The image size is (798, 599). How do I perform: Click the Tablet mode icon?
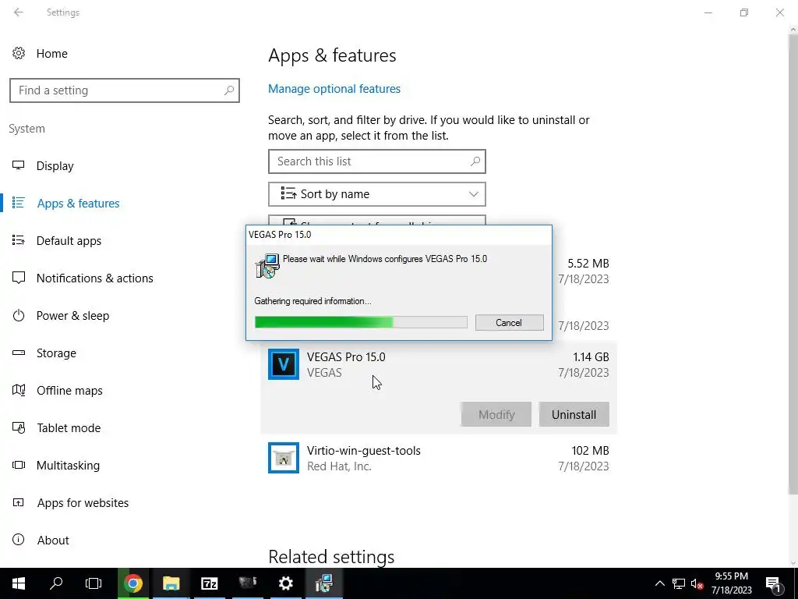[19, 427]
